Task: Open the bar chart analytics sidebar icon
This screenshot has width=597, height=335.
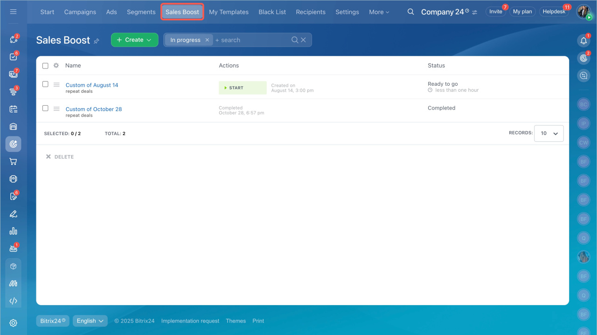Action: coord(13,231)
